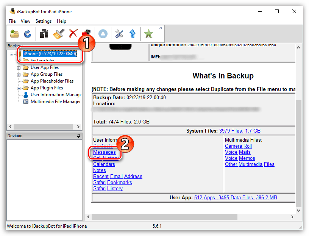The image size is (309, 236).
Task: Open backup folder toolbar icon
Action: click(x=14, y=34)
